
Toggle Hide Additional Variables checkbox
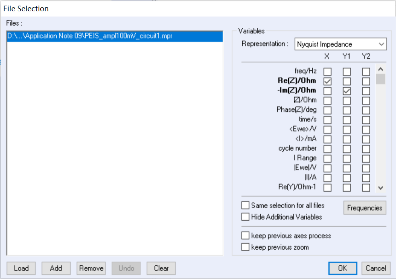(245, 217)
